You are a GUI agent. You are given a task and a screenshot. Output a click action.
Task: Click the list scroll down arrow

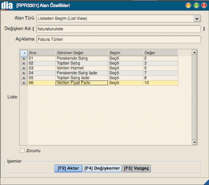point(194,142)
